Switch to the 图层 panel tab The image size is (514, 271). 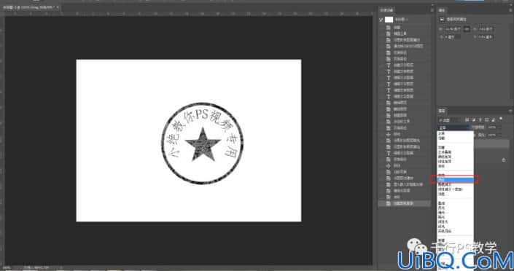[442, 111]
